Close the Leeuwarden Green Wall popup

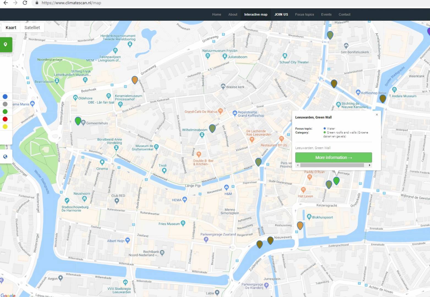377,115
